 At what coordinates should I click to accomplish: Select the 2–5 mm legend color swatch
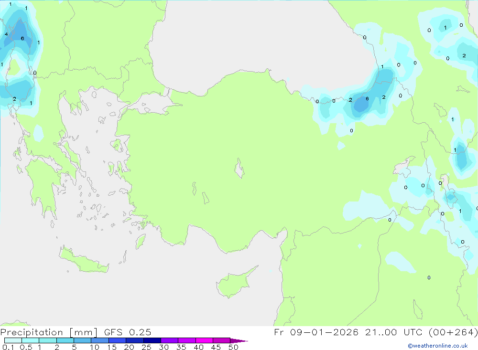(65, 340)
